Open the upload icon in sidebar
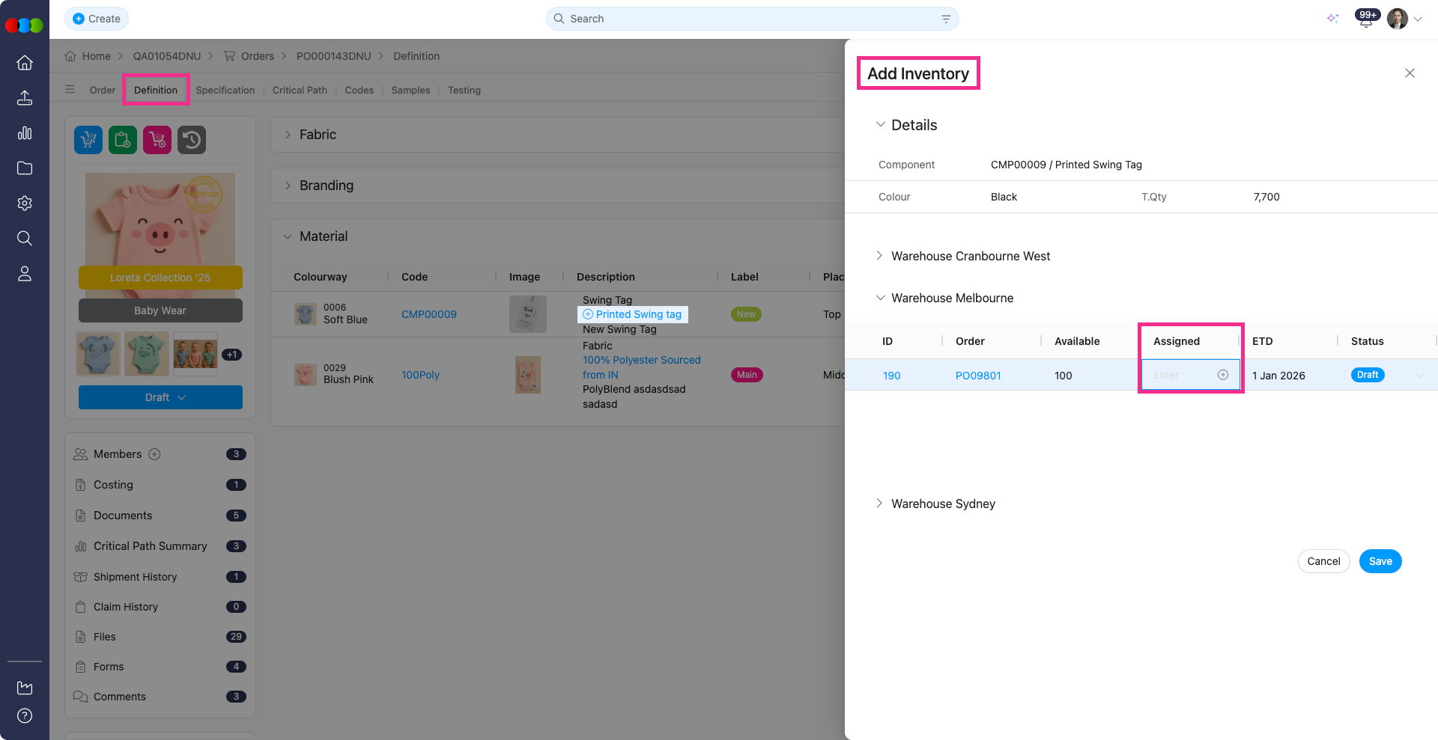Image resolution: width=1438 pixels, height=740 pixels. pos(25,98)
